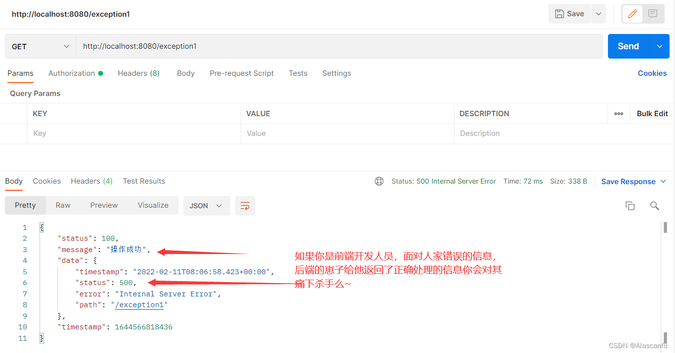
Task: Open the Save options dropdown arrow
Action: [599, 14]
